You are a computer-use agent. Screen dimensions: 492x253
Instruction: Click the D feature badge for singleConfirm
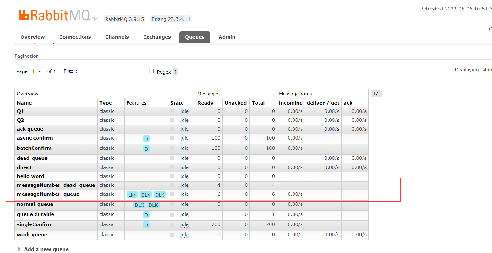[x=146, y=225]
